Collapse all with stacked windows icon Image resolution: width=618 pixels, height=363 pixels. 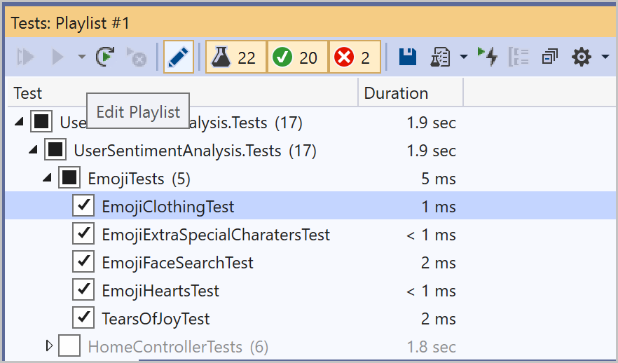[549, 57]
